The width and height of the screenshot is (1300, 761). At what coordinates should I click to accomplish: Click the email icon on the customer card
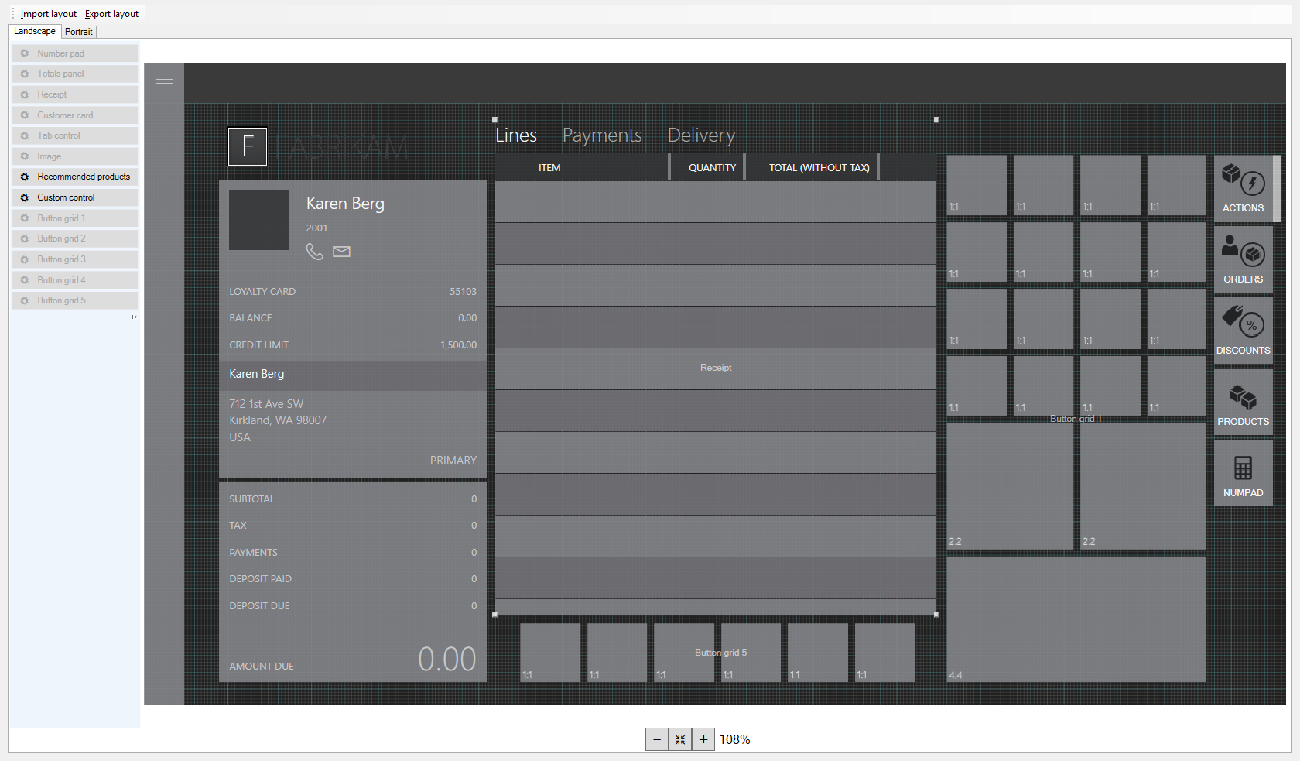pyautogui.click(x=341, y=251)
